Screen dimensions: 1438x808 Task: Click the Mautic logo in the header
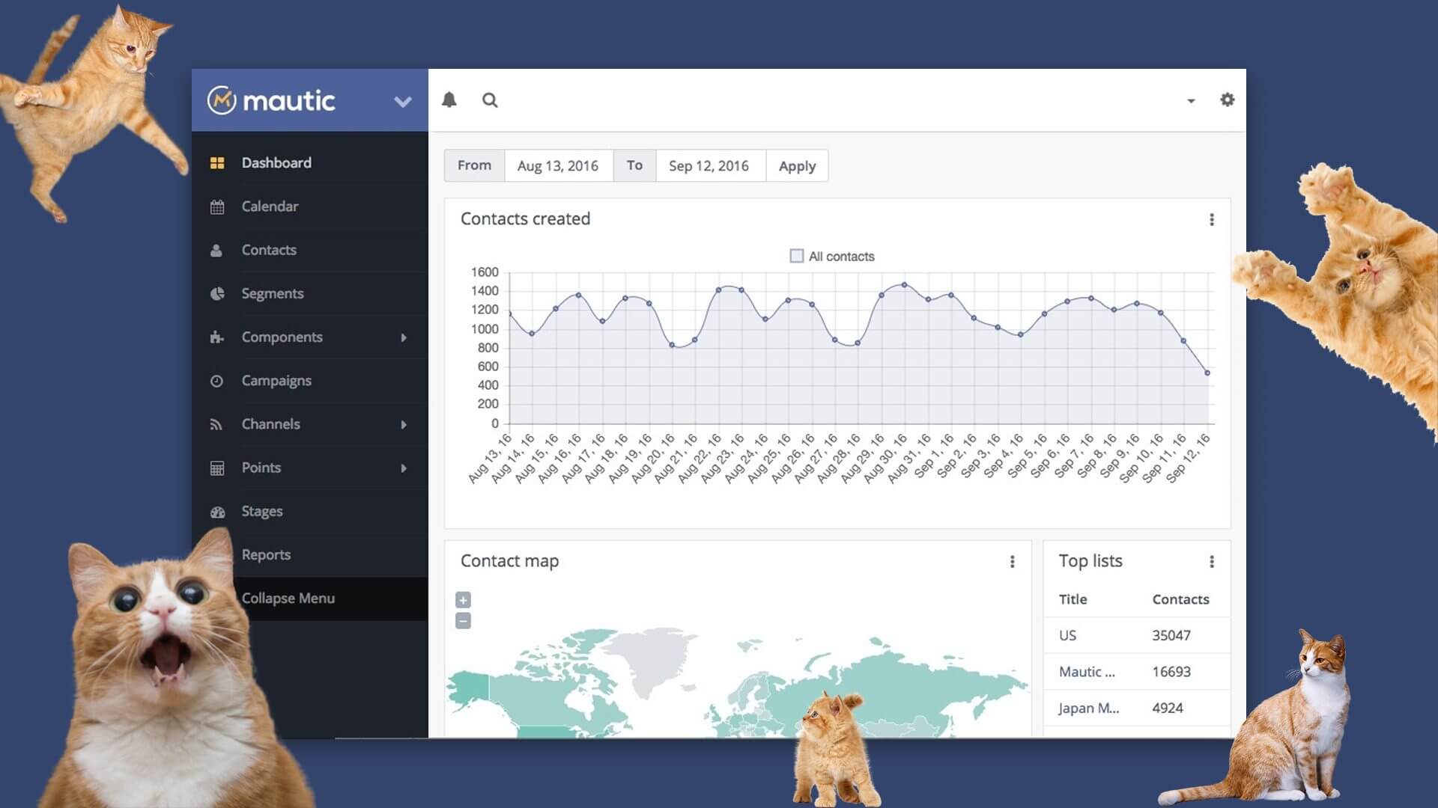(271, 100)
